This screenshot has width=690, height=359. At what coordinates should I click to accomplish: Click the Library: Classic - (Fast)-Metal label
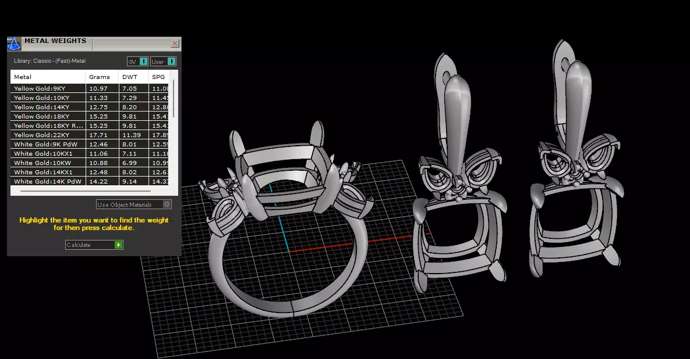point(49,61)
